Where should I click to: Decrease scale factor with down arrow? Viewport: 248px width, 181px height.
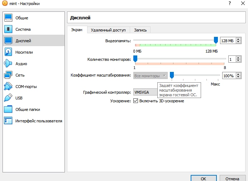click(x=238, y=77)
